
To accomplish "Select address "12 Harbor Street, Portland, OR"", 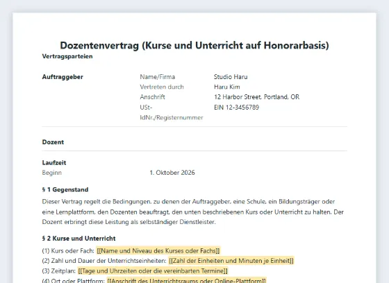I will click(x=257, y=97).
